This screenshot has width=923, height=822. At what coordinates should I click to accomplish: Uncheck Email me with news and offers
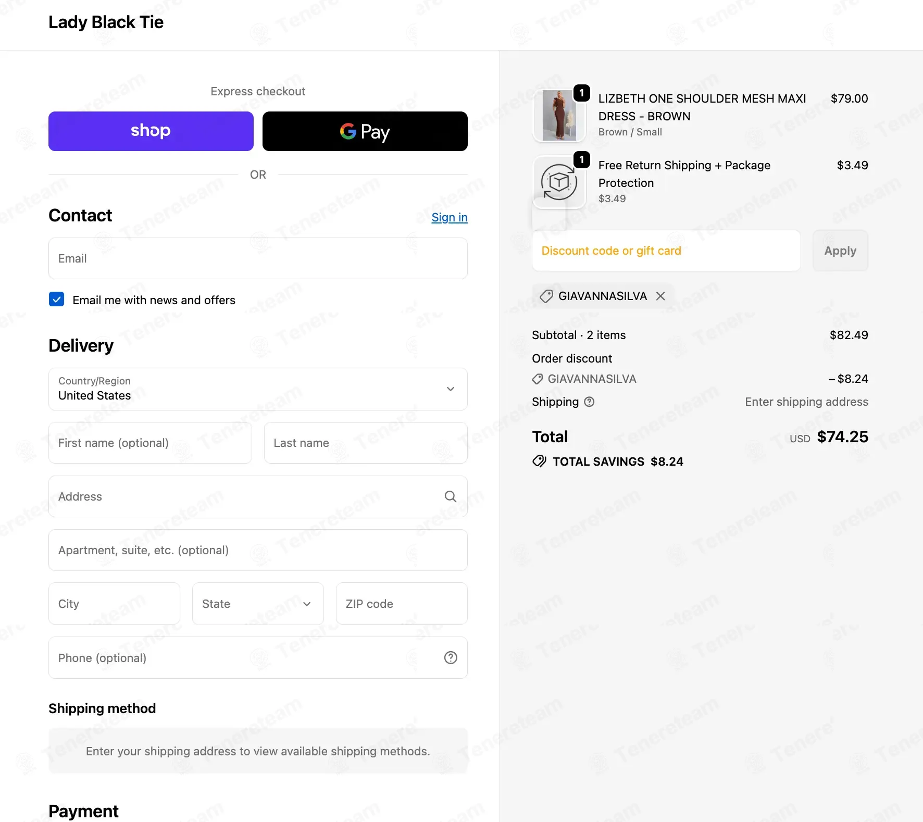click(57, 300)
